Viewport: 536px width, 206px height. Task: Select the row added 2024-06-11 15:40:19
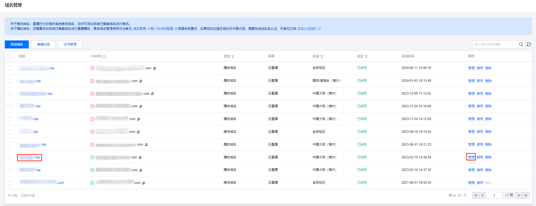coord(10,68)
